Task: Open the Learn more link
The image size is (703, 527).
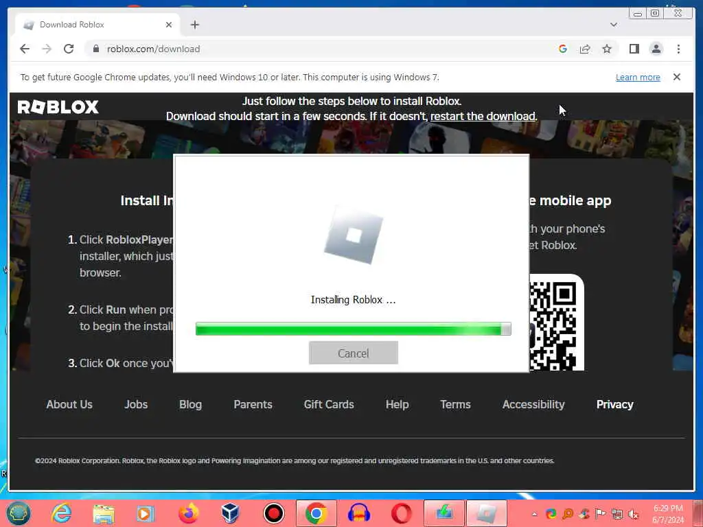Action: pos(638,77)
